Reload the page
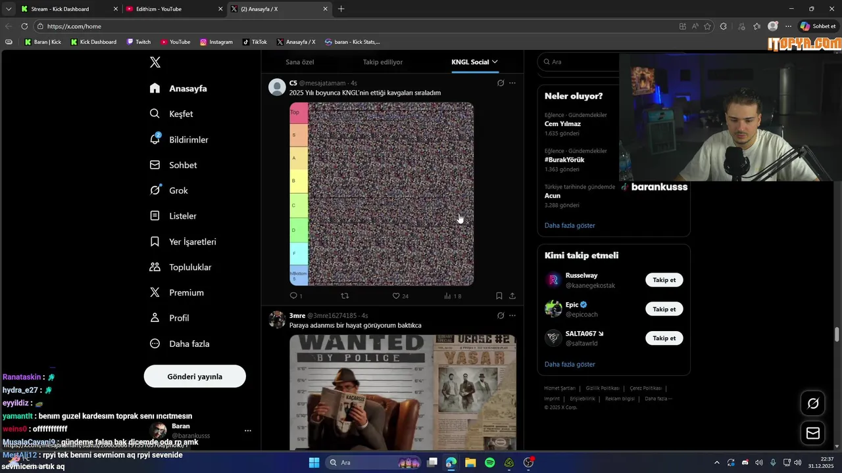 24,26
